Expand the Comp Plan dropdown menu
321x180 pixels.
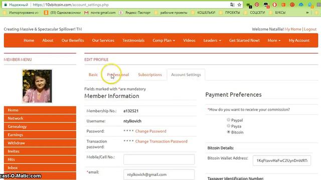pyautogui.click(x=164, y=40)
